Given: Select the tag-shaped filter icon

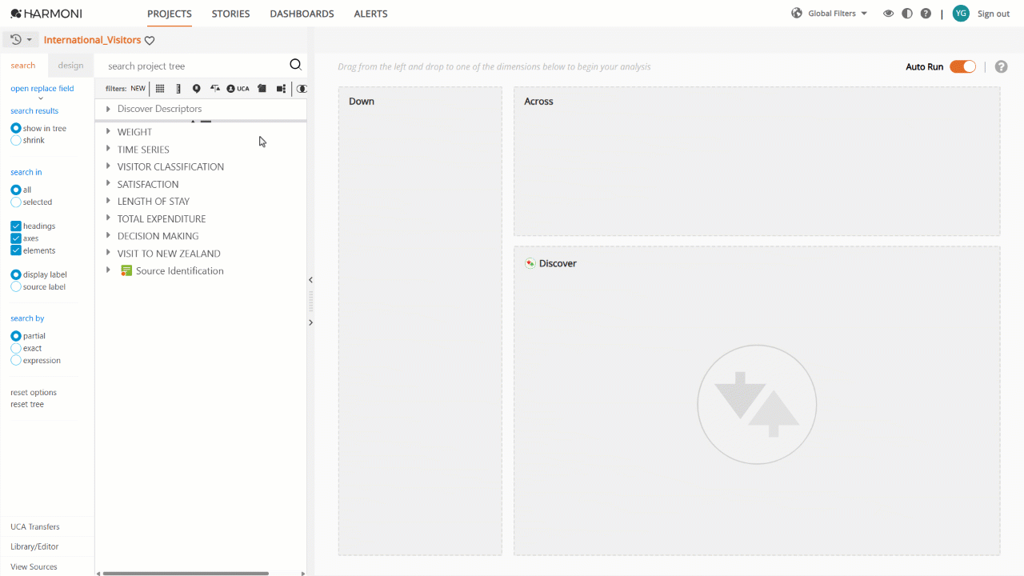Looking at the screenshot, I should coord(262,89).
